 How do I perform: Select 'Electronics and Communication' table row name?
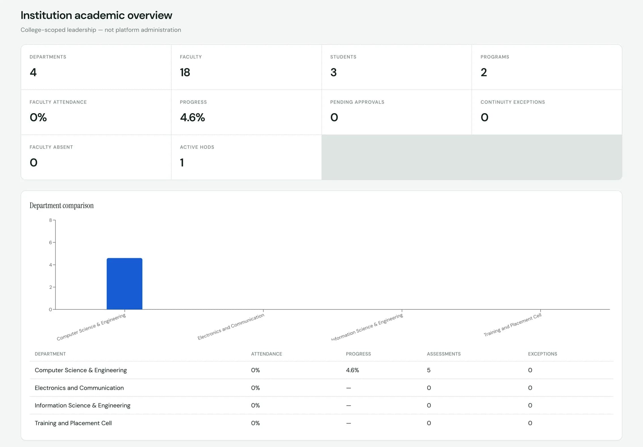[x=79, y=388]
